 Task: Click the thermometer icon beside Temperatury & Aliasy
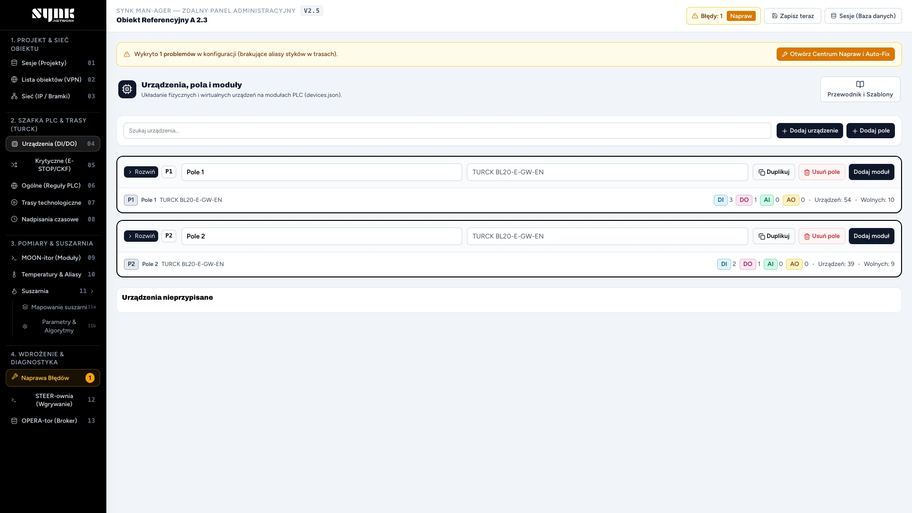tap(14, 275)
